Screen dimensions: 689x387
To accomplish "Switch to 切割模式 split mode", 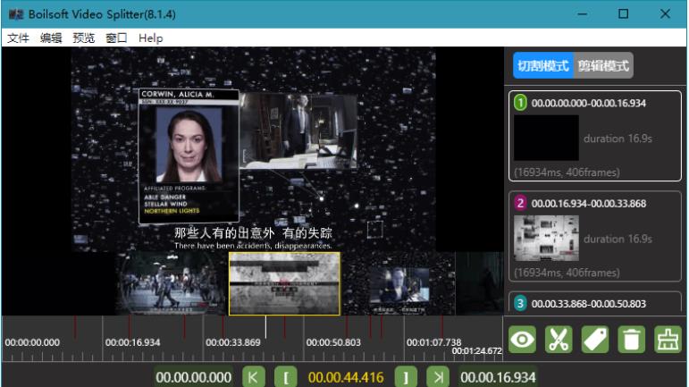I will click(542, 65).
